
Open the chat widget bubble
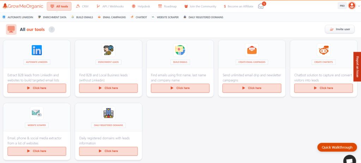tap(349, 159)
